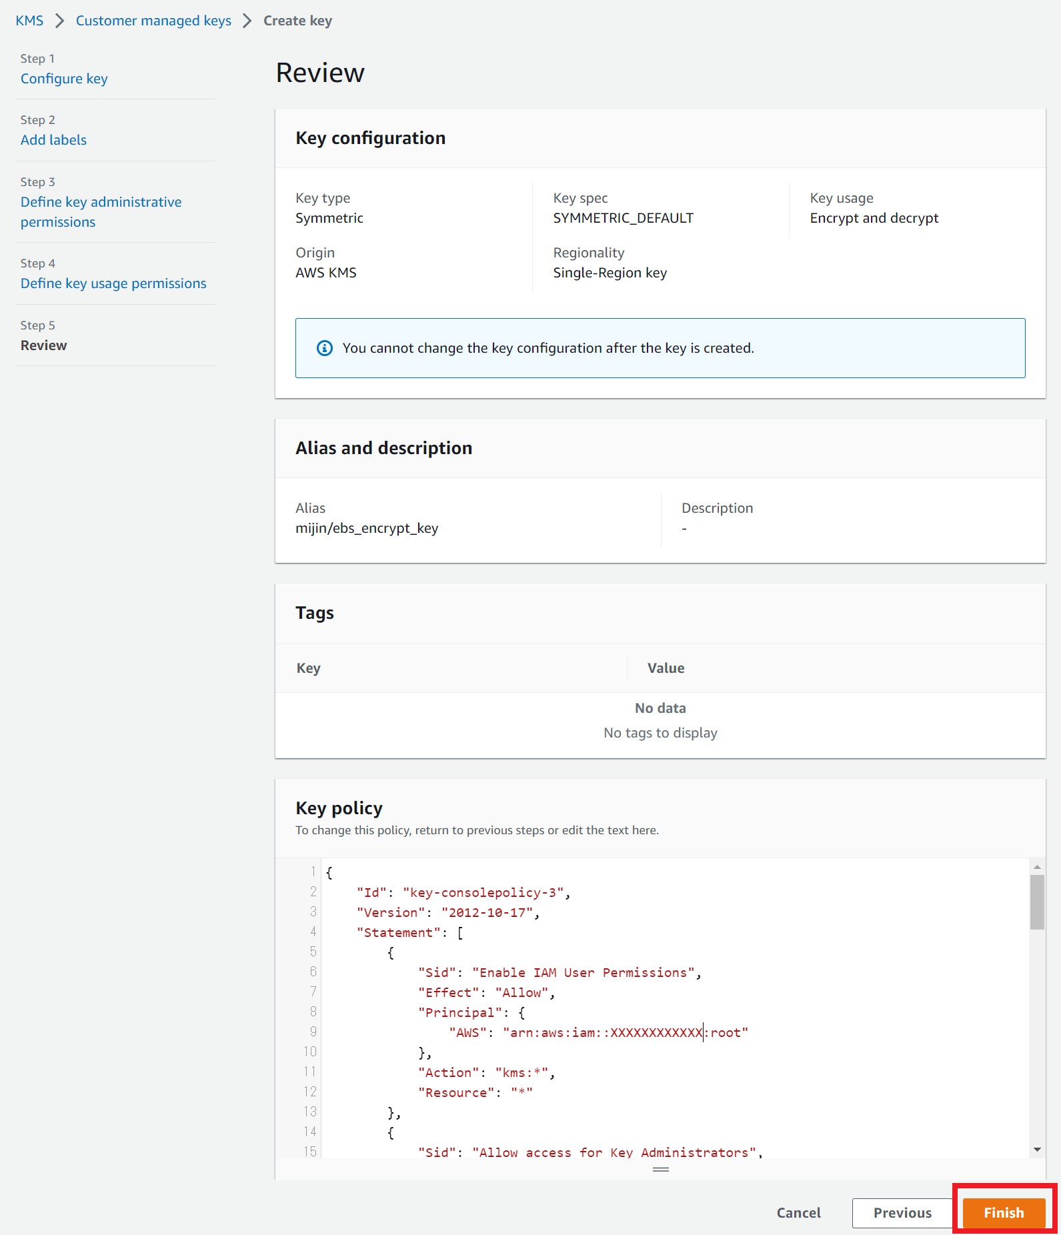1061x1235 pixels.
Task: Click the info icon in the notice
Action: click(325, 348)
